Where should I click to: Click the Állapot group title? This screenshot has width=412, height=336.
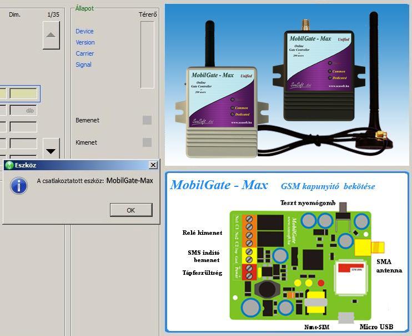point(84,8)
